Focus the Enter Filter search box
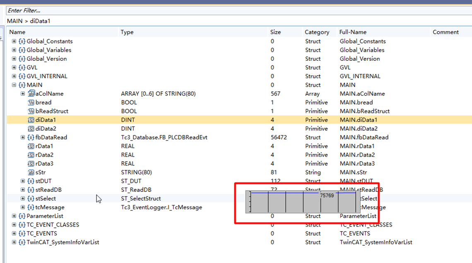The width and height of the screenshot is (472, 263). coord(239,10)
